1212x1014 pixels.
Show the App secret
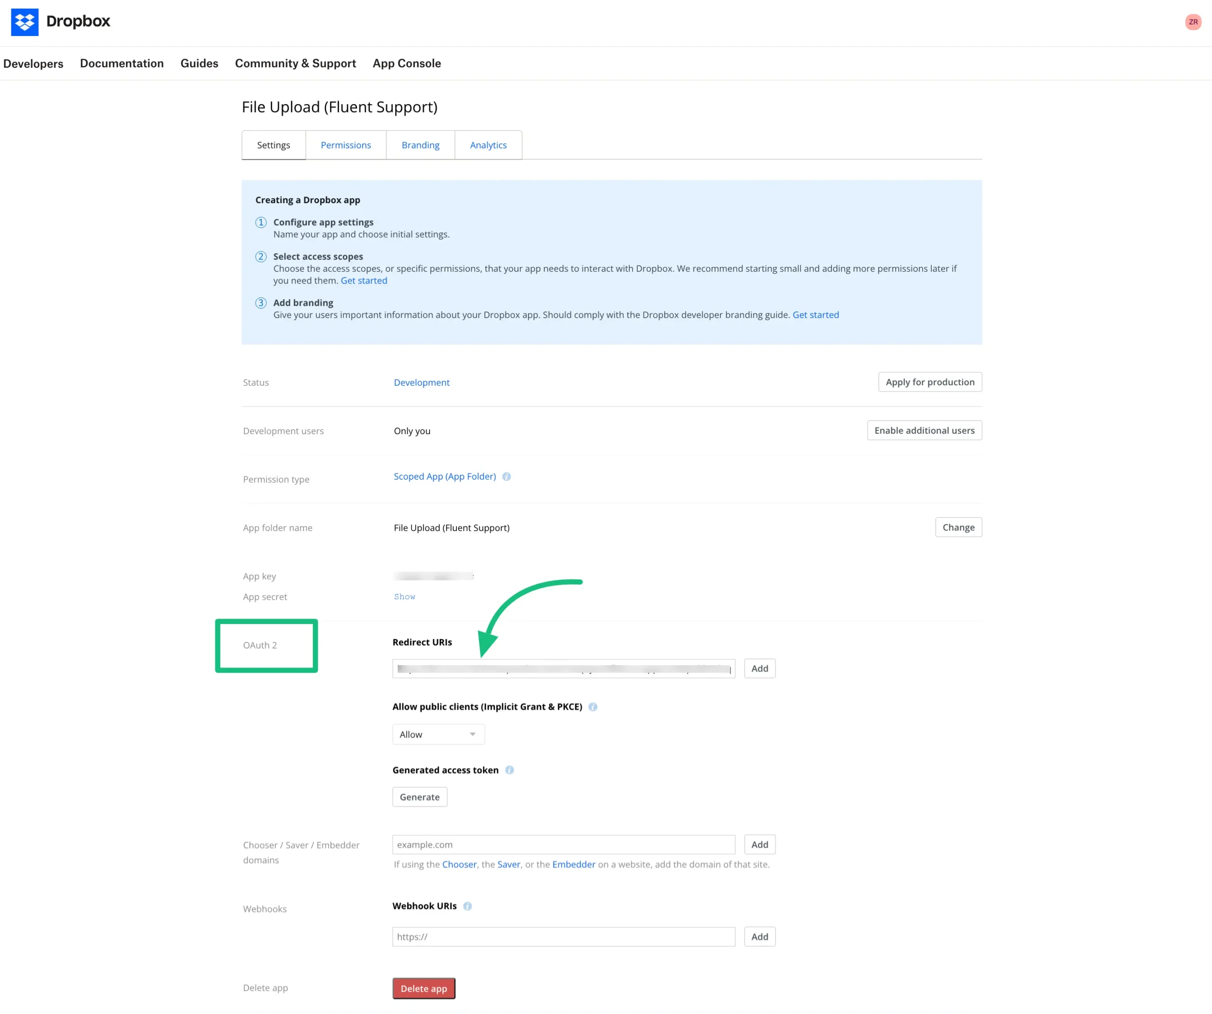pyautogui.click(x=404, y=596)
